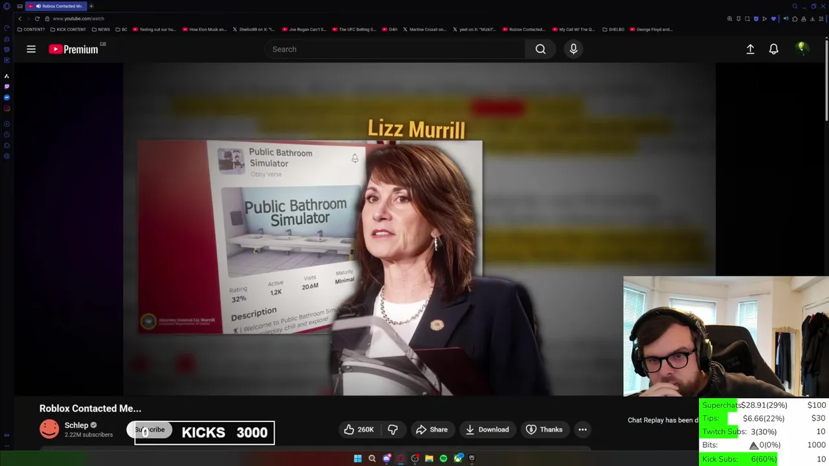Open the KICK CONTENT bookmarks folder
The height and width of the screenshot is (466, 829).
68,29
